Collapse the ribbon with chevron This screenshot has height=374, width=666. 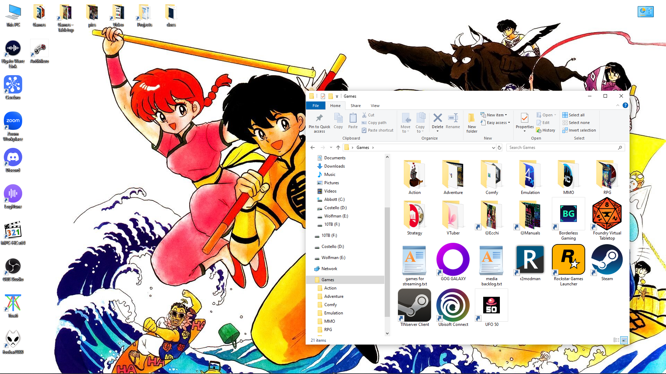(x=617, y=106)
